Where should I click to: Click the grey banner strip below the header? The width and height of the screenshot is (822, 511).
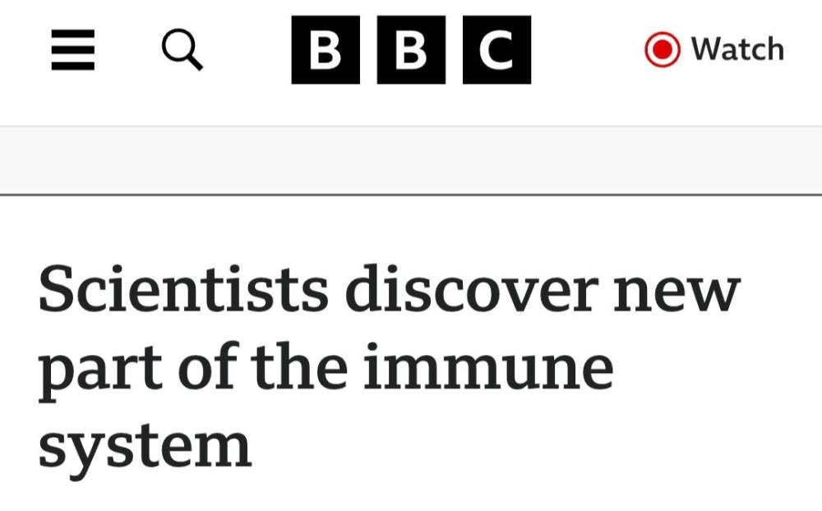(x=411, y=160)
